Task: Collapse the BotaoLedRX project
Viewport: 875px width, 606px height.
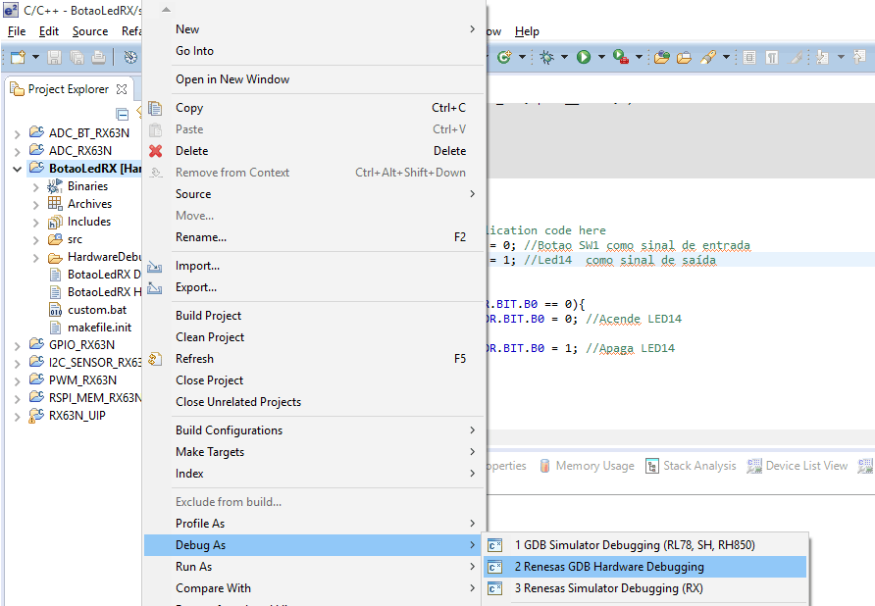Action: (x=18, y=169)
